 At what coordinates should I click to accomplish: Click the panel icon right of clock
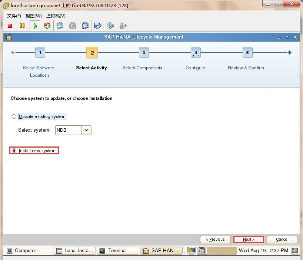295,250
